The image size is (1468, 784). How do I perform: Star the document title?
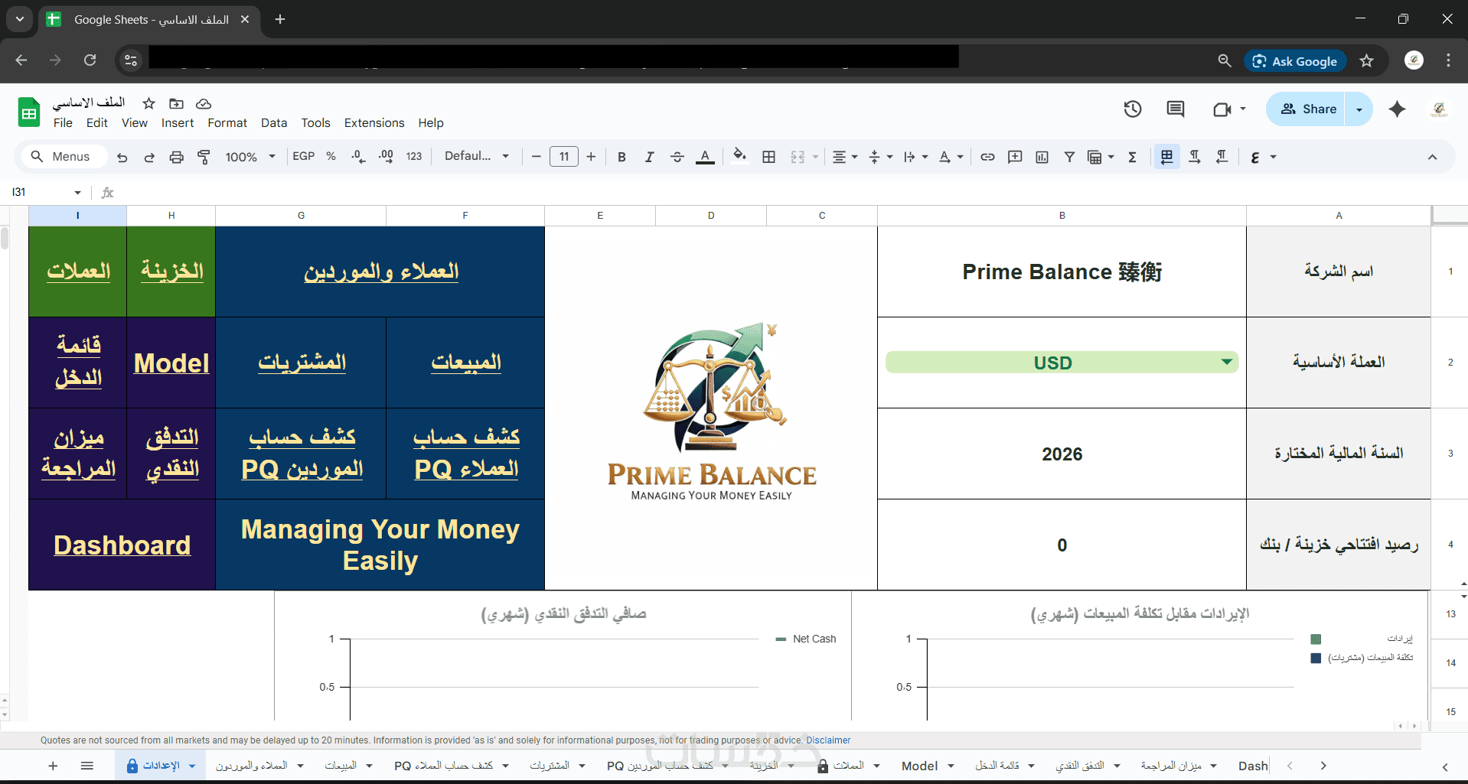149,103
